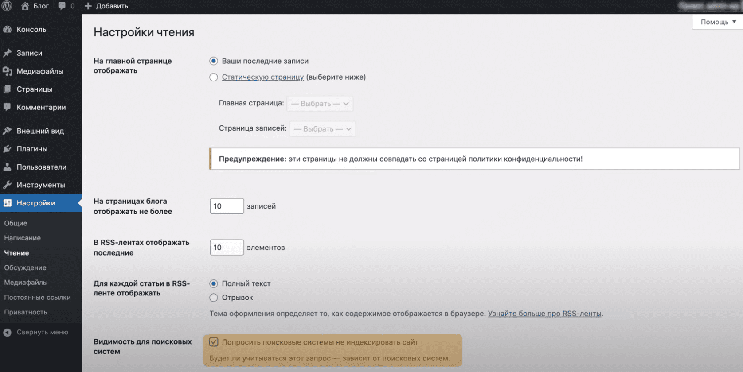
Task: Click the Комментарии speech bubble icon
Action: 8,107
